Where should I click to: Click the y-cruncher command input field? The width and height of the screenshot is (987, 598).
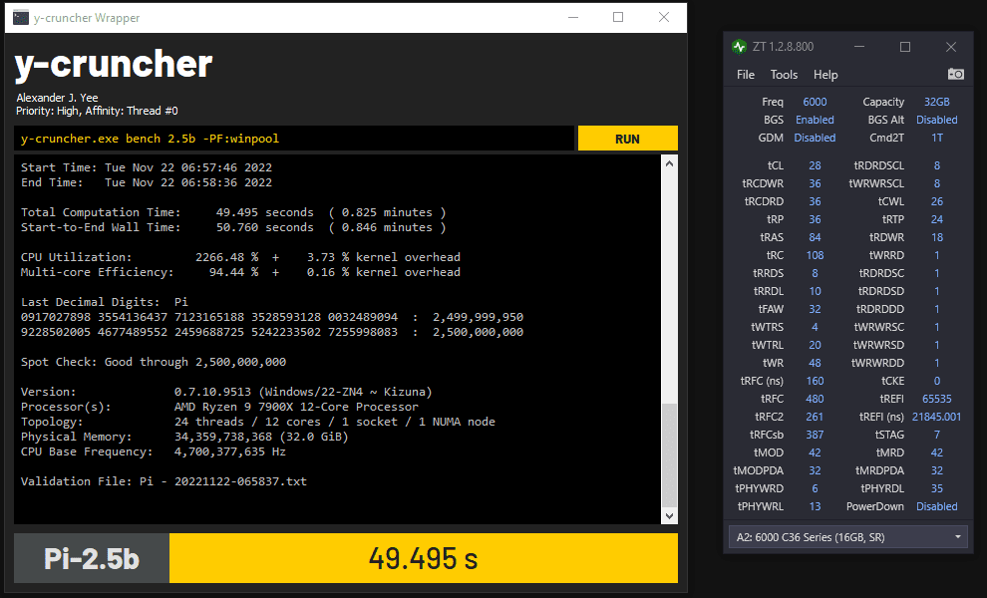(x=294, y=139)
